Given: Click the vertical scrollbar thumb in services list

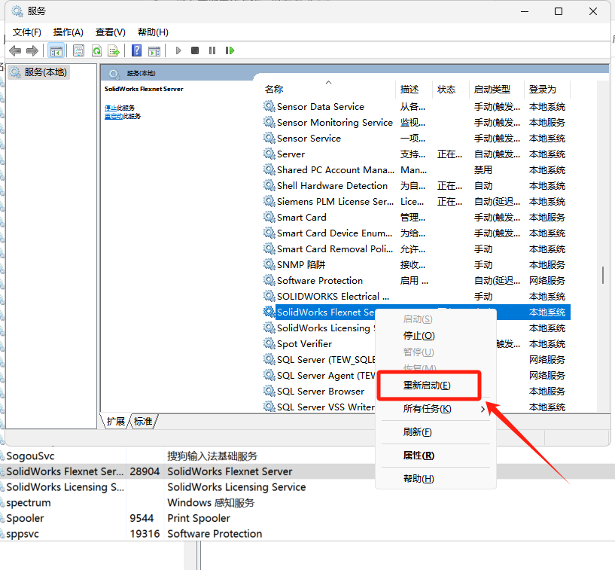Looking at the screenshot, I should click(x=603, y=276).
